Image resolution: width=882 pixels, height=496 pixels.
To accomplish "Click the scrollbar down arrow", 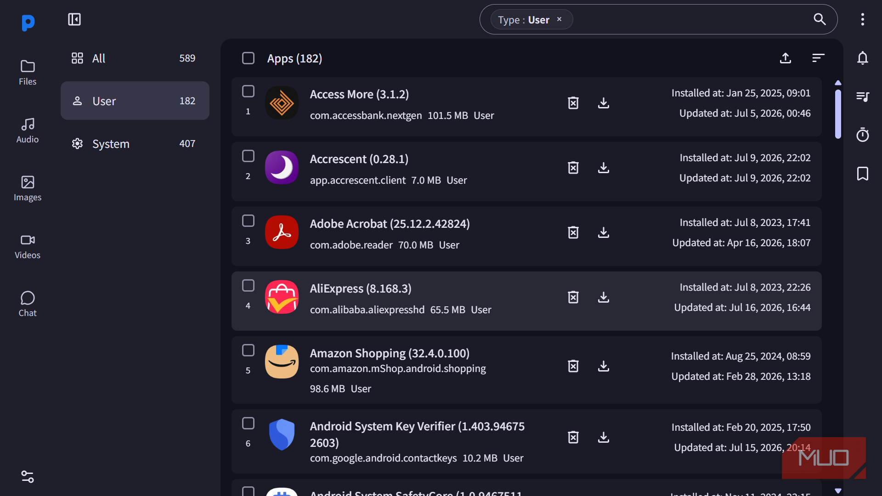I will pyautogui.click(x=838, y=490).
